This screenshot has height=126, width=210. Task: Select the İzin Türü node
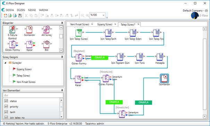click(x=140, y=57)
